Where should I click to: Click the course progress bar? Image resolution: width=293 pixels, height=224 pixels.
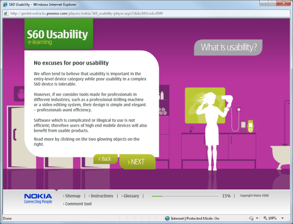pos(185,196)
